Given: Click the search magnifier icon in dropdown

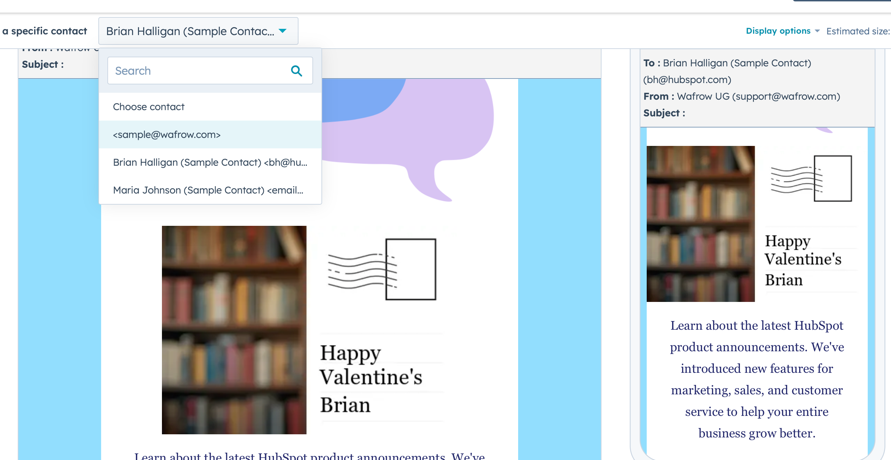Looking at the screenshot, I should point(296,71).
